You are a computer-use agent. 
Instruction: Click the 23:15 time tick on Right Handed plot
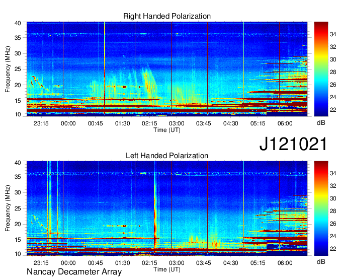pos(41,123)
